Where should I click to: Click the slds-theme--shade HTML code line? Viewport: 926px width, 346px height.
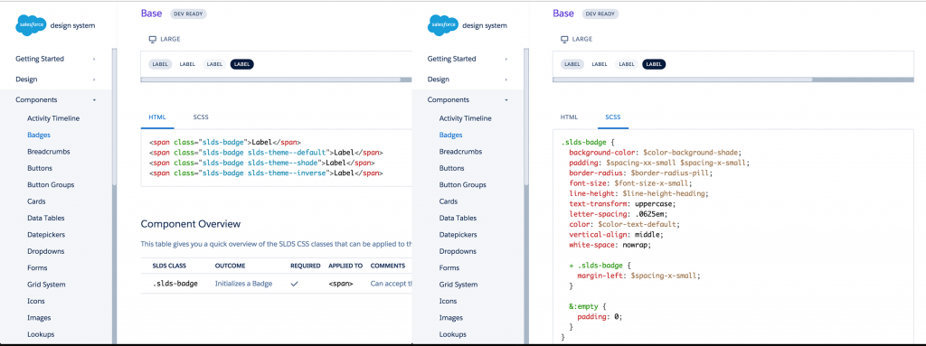click(262, 163)
